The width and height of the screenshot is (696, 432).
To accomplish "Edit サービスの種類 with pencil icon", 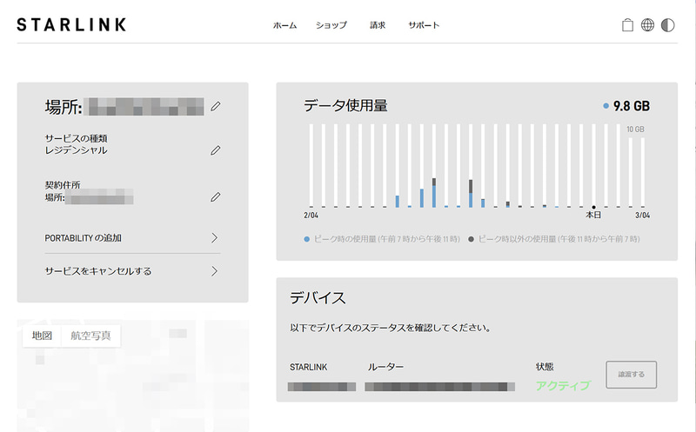I will [215, 150].
